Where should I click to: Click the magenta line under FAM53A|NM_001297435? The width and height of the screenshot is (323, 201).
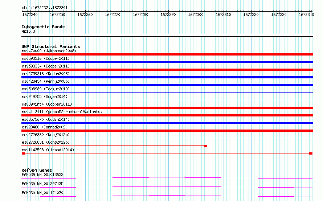[x=167, y=187]
